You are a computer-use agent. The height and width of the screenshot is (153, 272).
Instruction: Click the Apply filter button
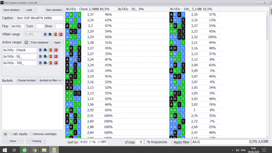[181, 142]
